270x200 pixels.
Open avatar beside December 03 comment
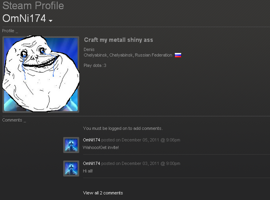pos(71,169)
